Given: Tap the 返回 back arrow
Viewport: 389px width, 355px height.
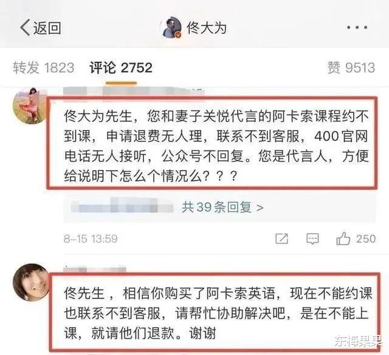Looking at the screenshot, I should click(x=25, y=27).
